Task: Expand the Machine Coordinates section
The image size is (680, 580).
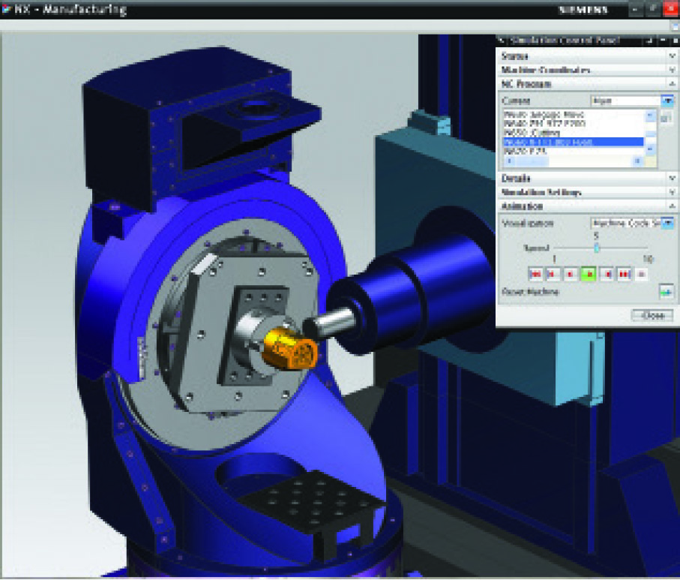Action: (672, 70)
